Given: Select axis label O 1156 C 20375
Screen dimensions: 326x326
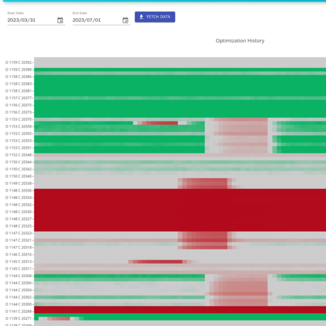Looking at the screenshot, I should click(18, 105).
